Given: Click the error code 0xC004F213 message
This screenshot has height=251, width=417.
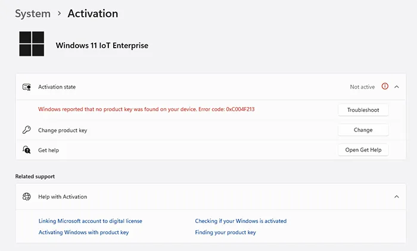Looking at the screenshot, I should pos(147,109).
